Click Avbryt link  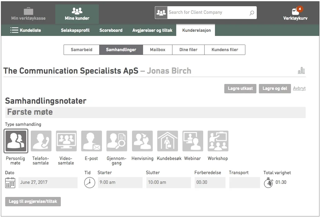click(299, 88)
